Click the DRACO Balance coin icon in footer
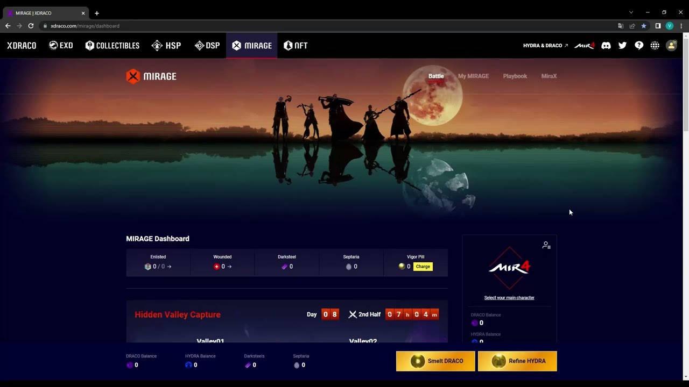 click(129, 365)
